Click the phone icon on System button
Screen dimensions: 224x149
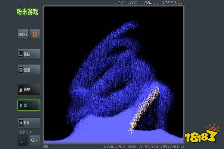[x=21, y=54]
